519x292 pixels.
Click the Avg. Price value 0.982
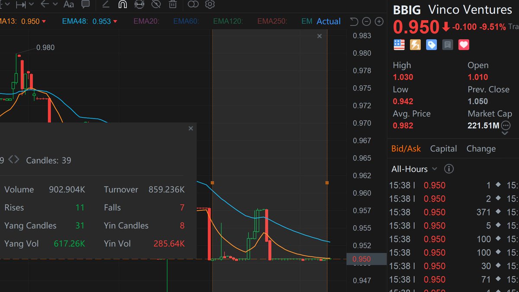coord(403,125)
